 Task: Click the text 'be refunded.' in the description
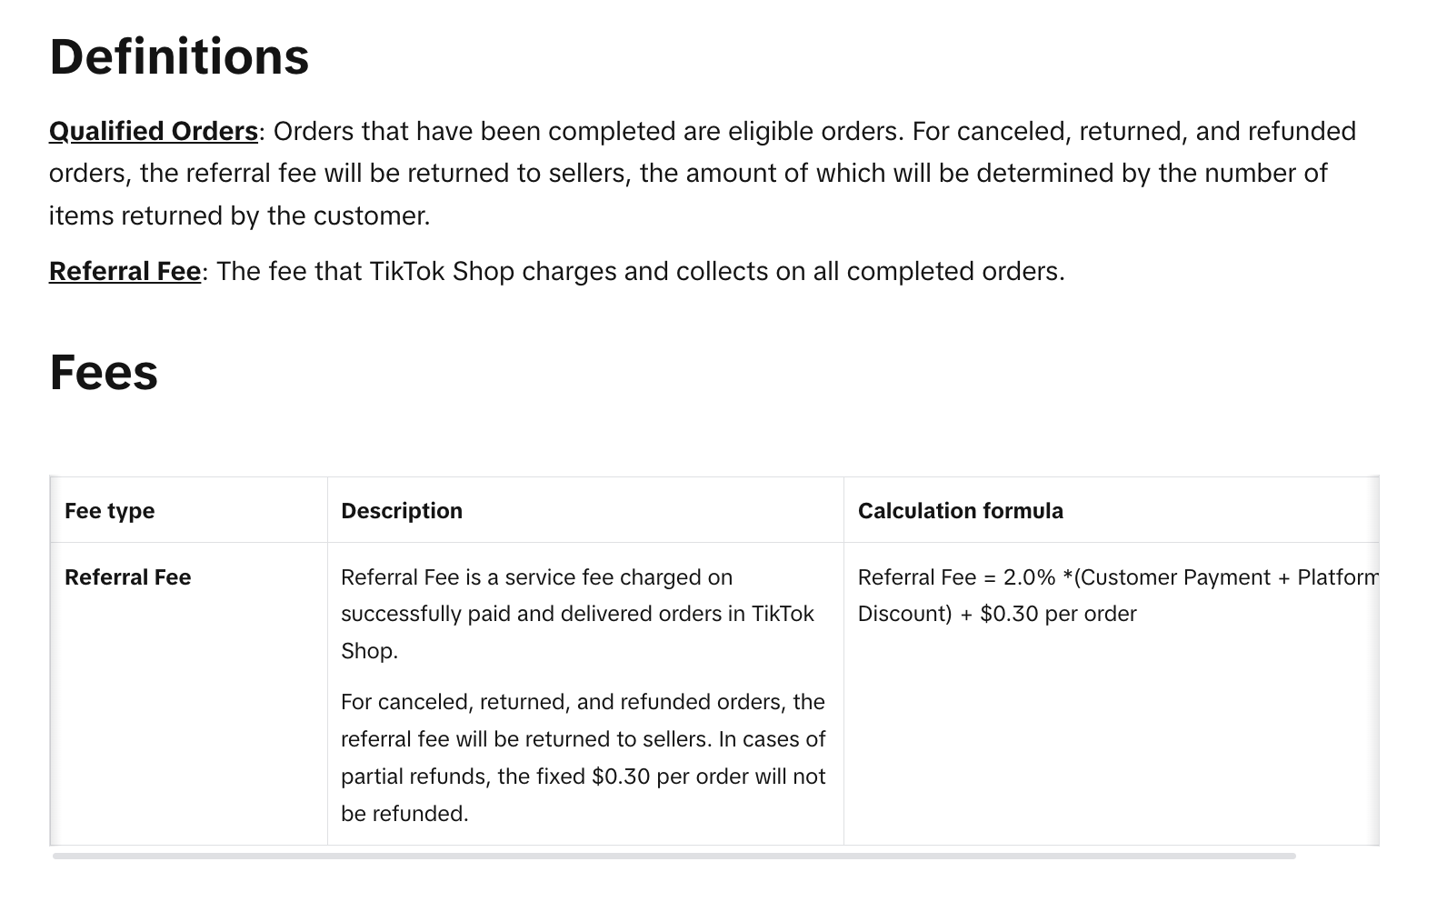[404, 814]
